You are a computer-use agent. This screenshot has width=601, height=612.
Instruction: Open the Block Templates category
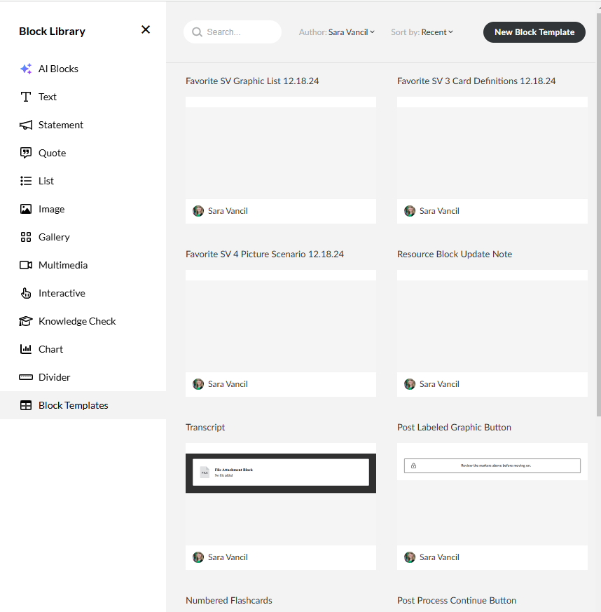click(73, 405)
